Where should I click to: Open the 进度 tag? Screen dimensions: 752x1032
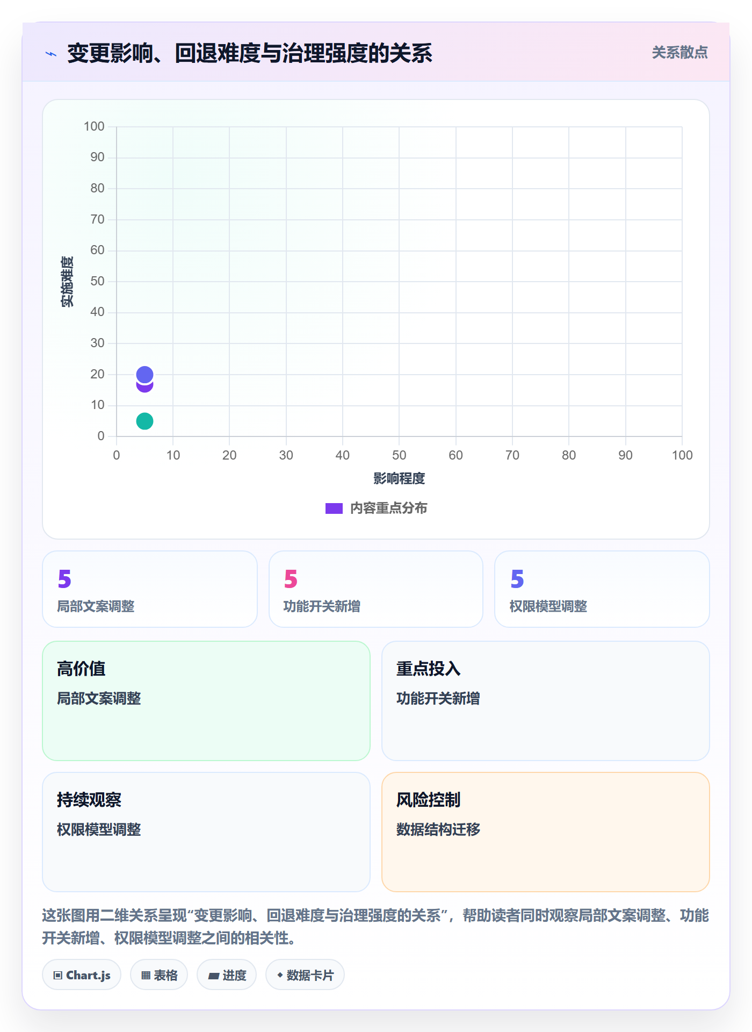coord(227,975)
